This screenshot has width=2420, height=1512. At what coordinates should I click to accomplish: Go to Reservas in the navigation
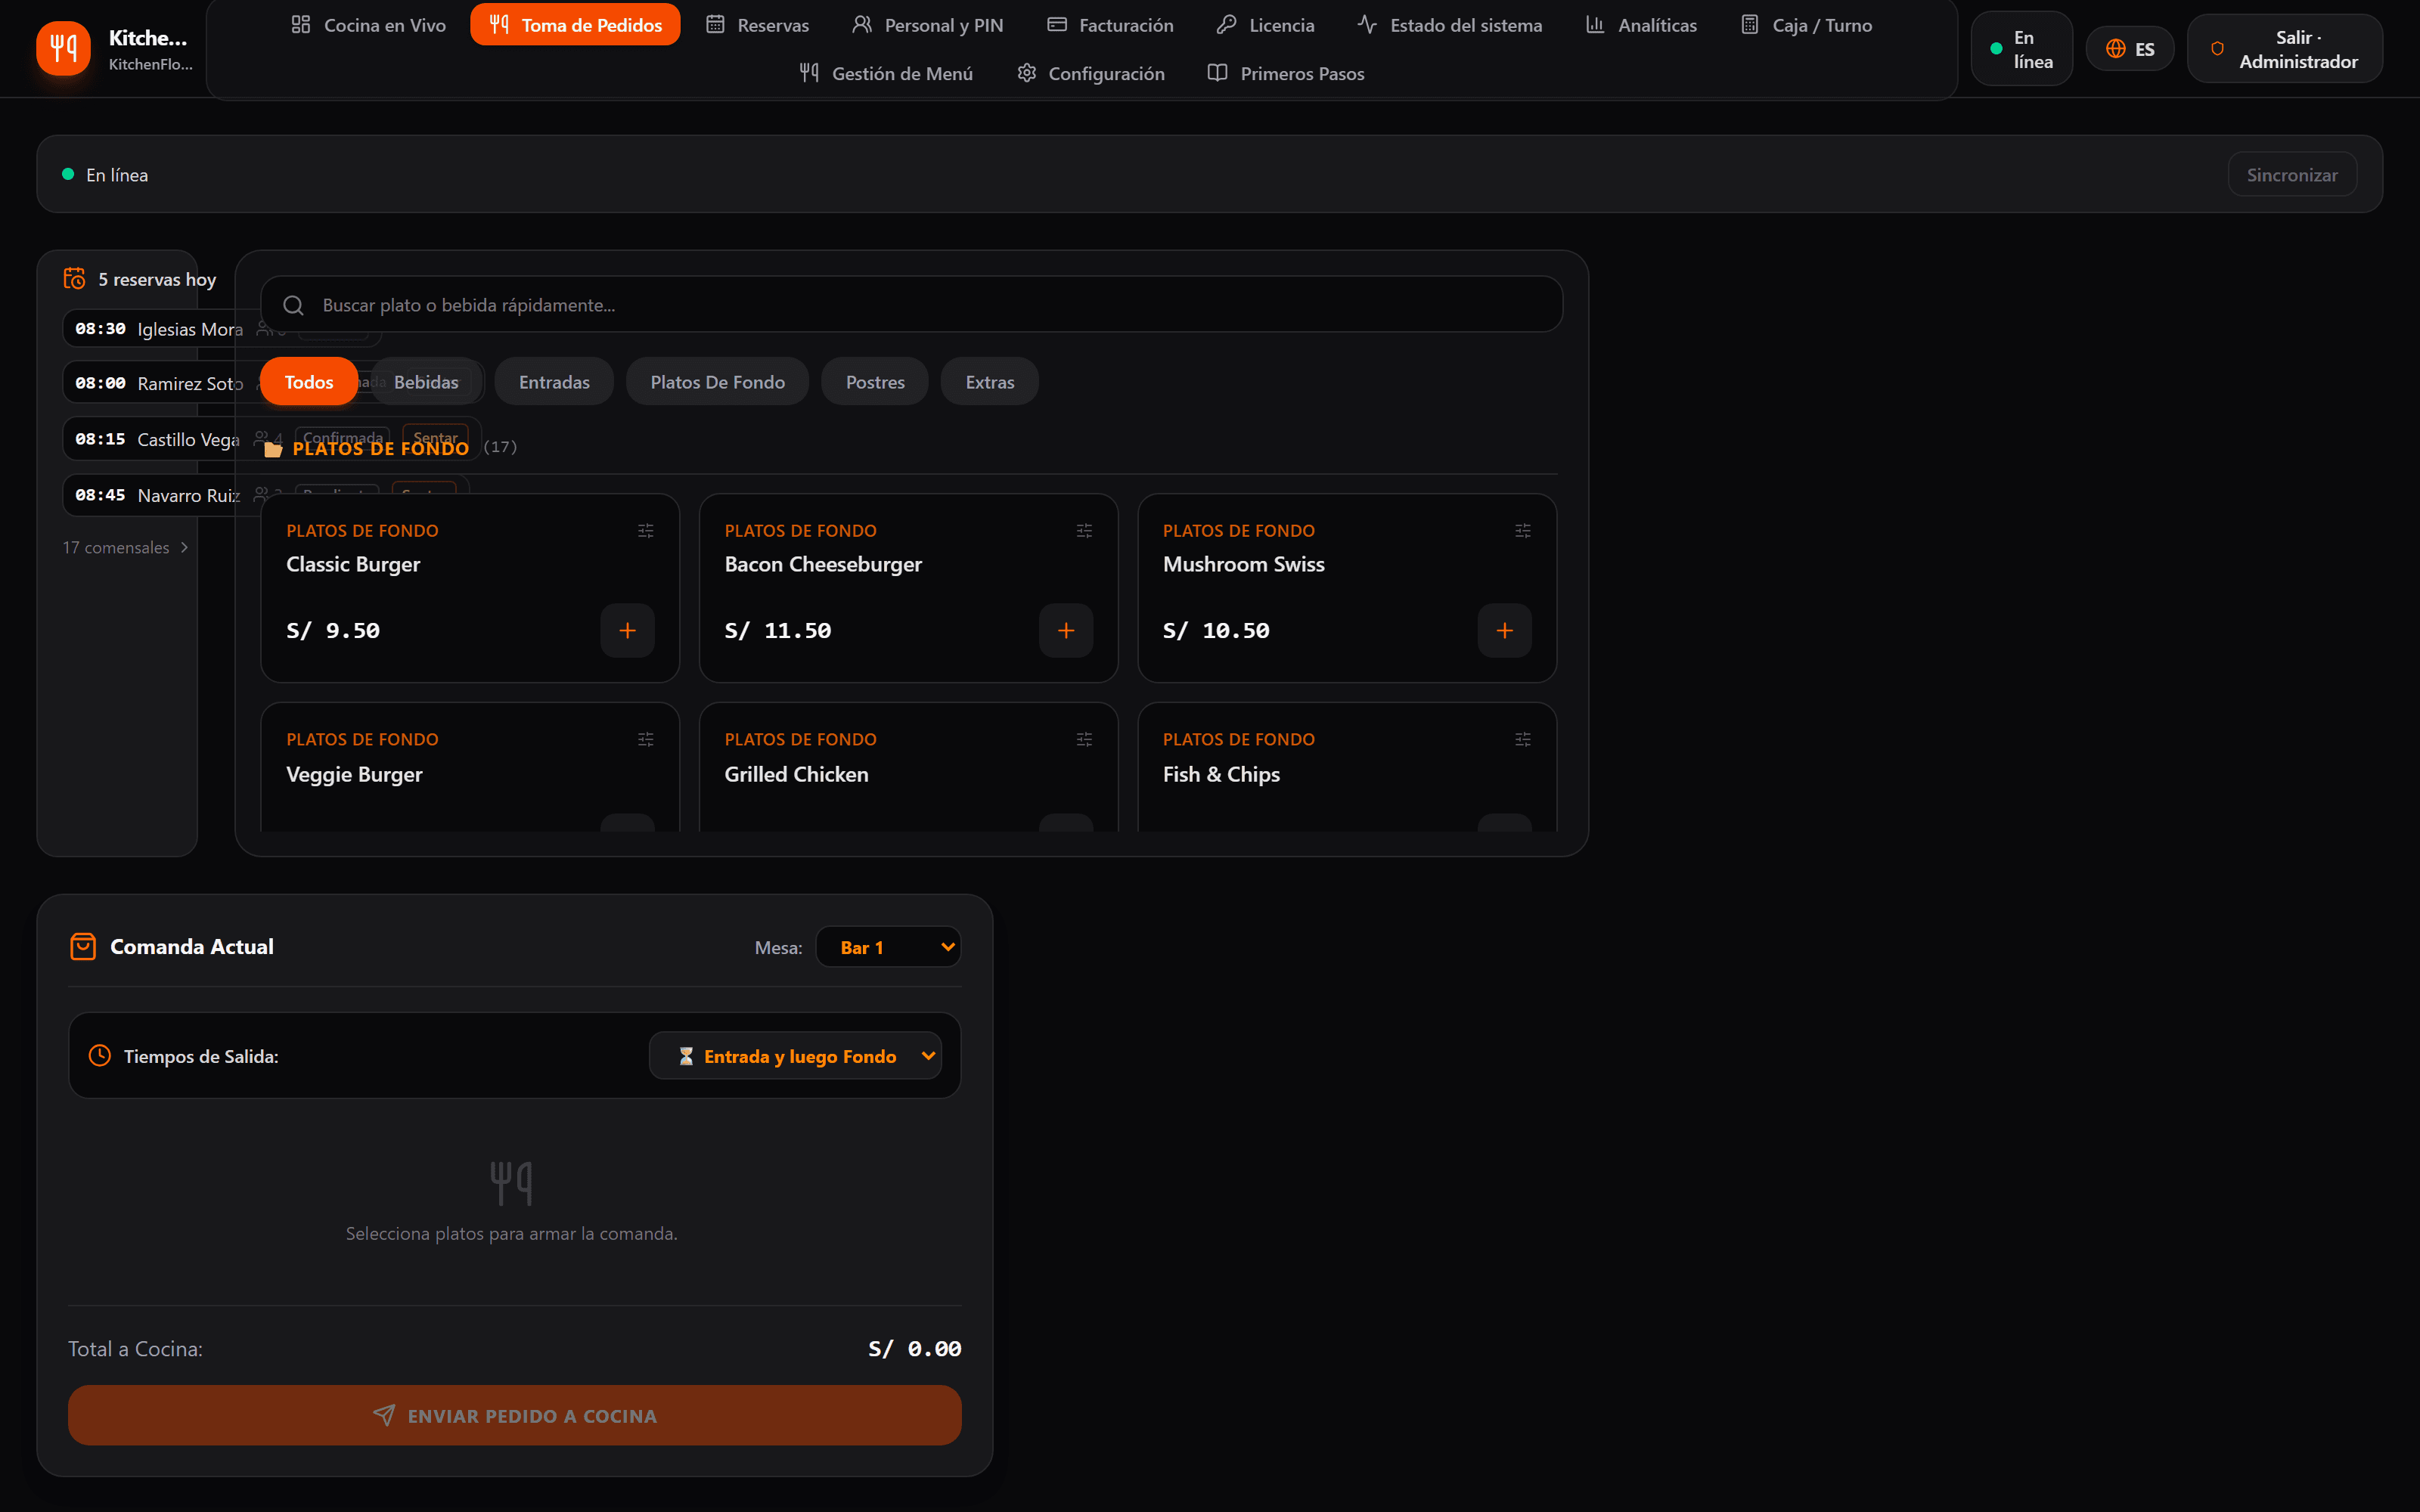[x=757, y=25]
